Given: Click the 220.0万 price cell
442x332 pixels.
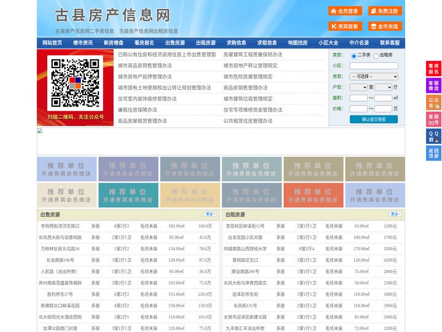Looking at the screenshot, I should (205, 294).
